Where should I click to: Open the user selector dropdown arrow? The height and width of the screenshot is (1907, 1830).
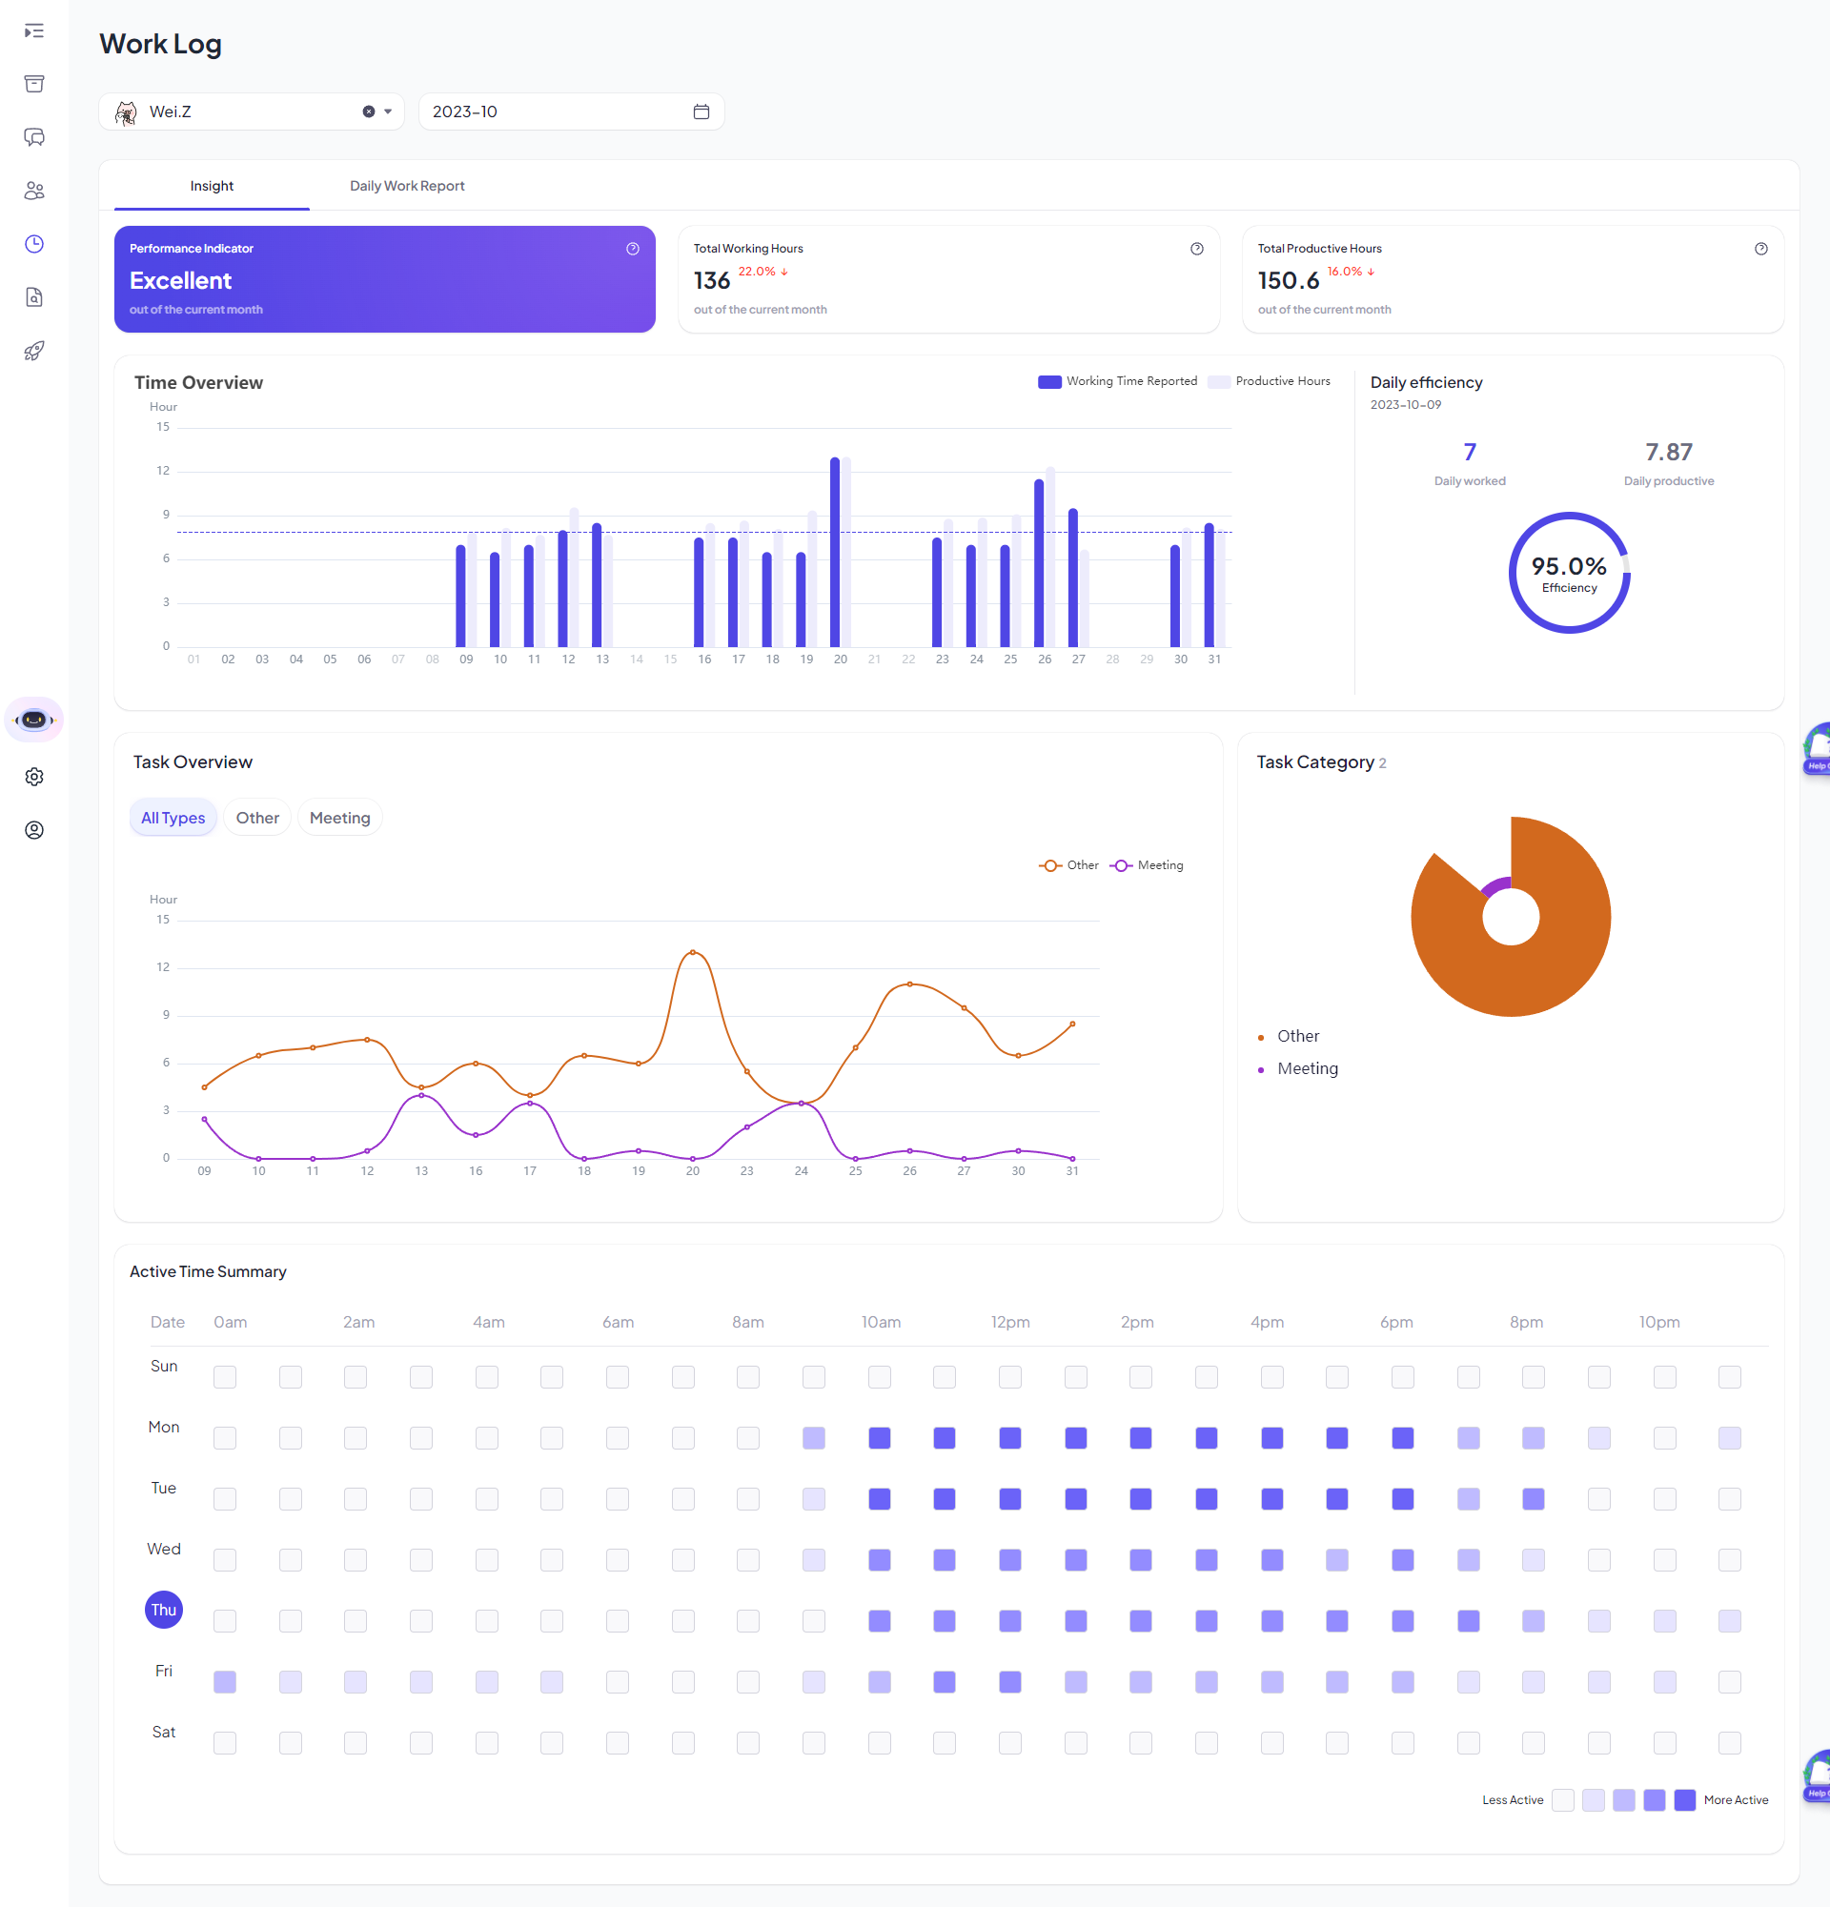(x=388, y=112)
